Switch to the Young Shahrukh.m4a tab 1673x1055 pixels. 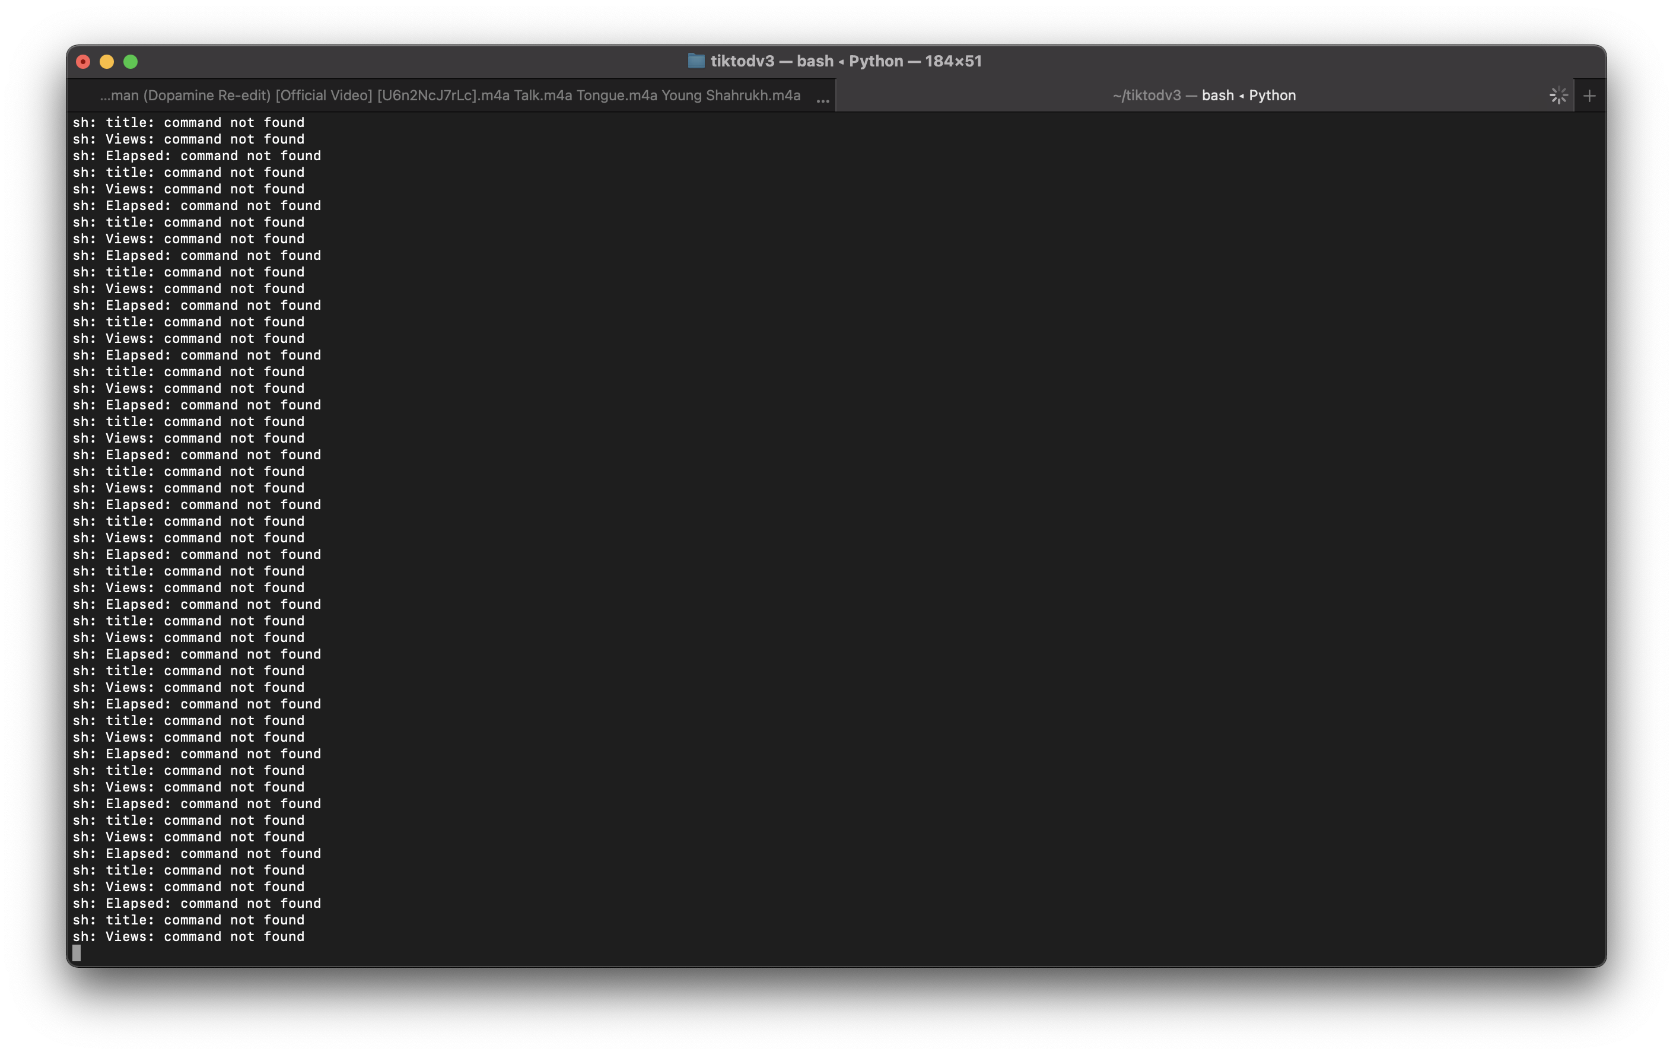click(x=450, y=96)
